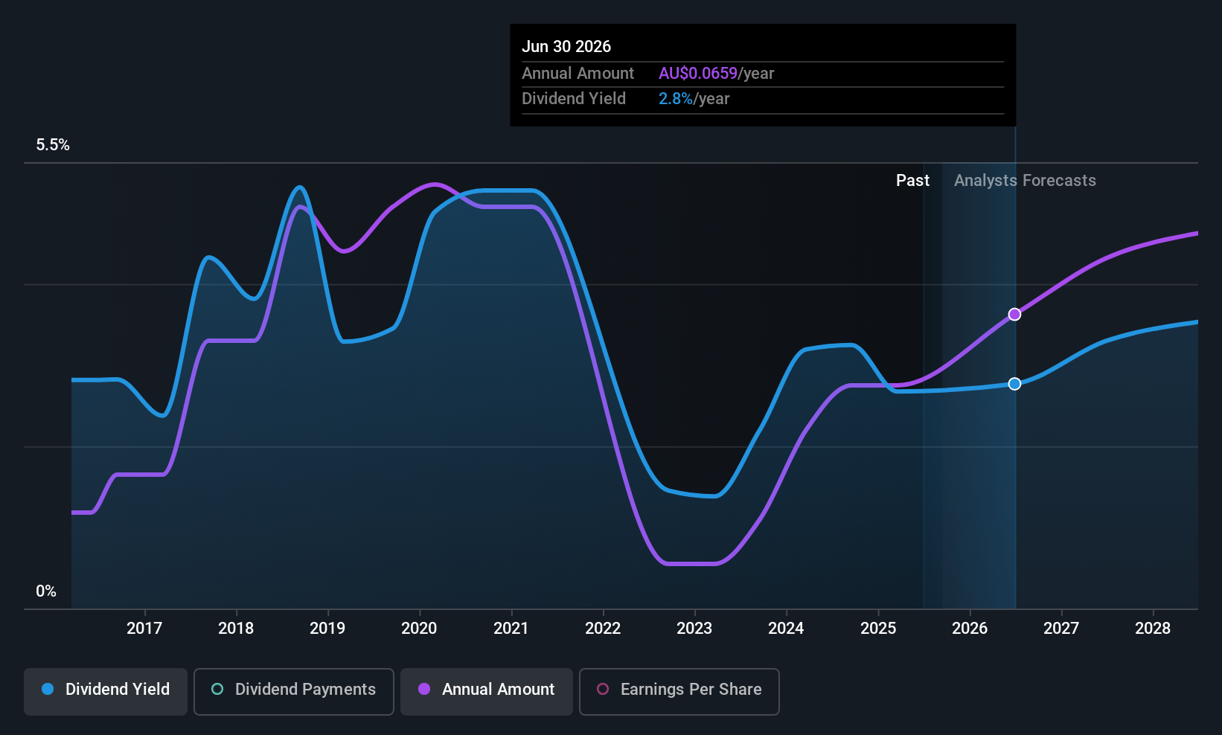This screenshot has height=735, width=1222.
Task: Click the Past region label
Action: (x=912, y=181)
